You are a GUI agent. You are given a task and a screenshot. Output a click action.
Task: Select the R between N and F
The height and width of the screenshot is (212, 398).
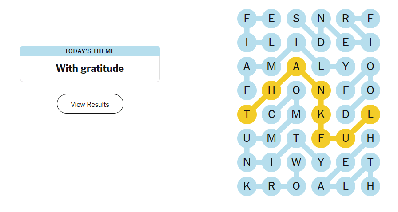coord(346,19)
